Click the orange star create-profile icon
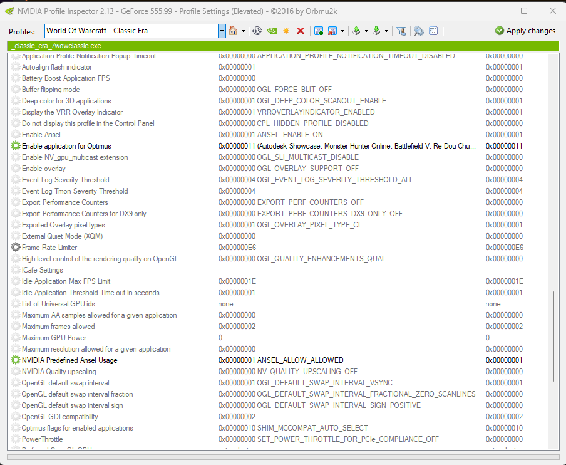This screenshot has width=566, height=465. pos(286,31)
